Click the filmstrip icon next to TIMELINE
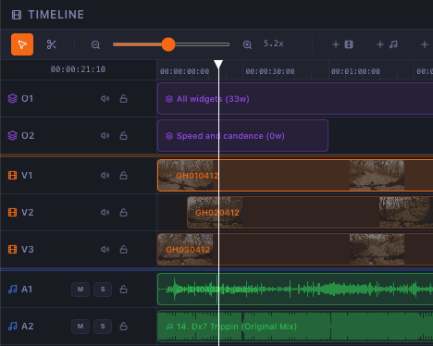433x346 pixels. [x=17, y=15]
